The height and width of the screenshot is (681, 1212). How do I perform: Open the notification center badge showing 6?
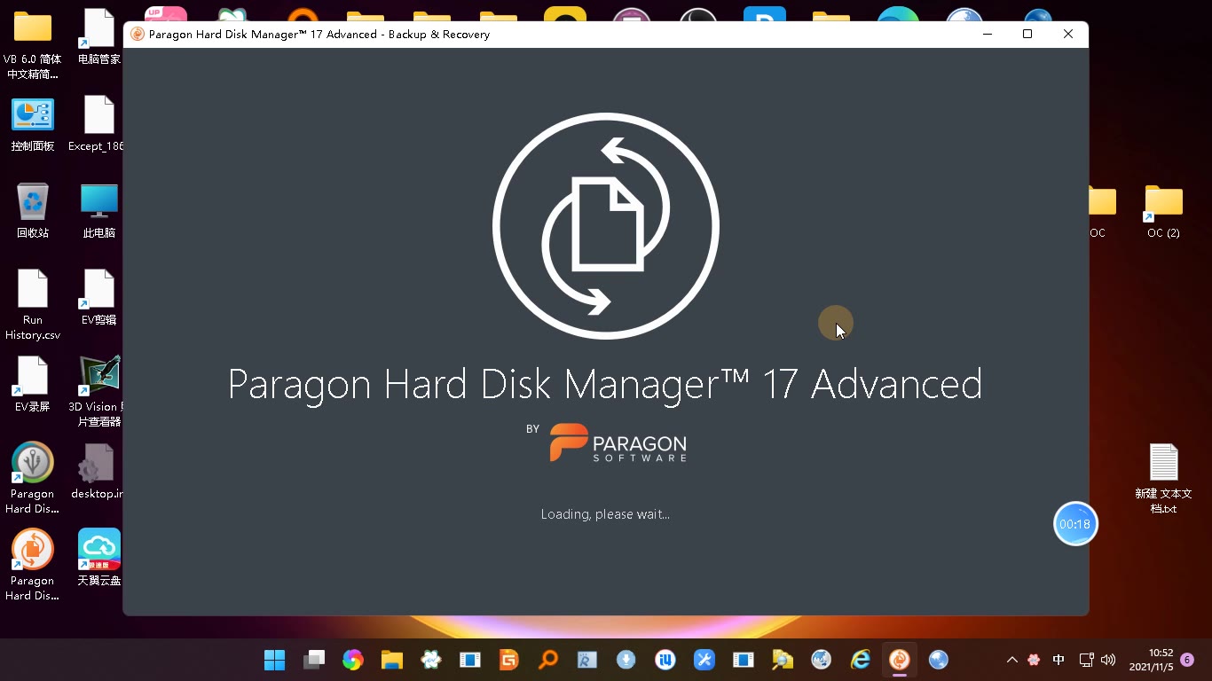tap(1187, 660)
